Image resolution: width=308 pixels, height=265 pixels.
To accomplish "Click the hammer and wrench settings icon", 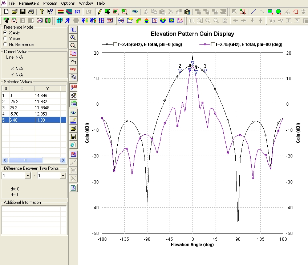I will click(73, 96).
